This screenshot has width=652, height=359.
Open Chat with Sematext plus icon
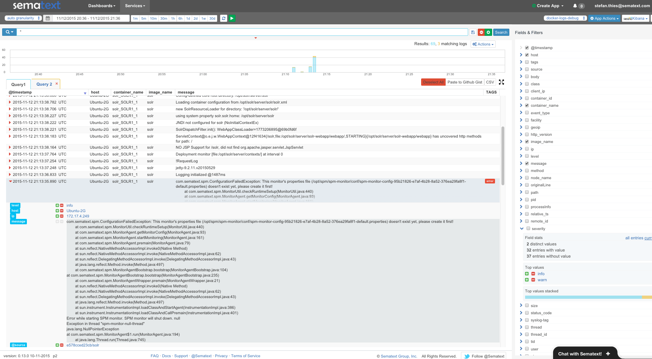[x=608, y=354]
